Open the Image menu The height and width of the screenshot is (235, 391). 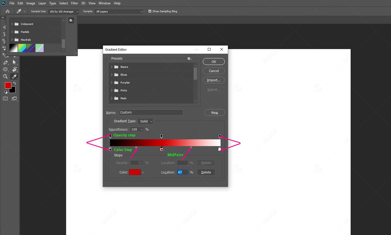pyautogui.click(x=31, y=3)
